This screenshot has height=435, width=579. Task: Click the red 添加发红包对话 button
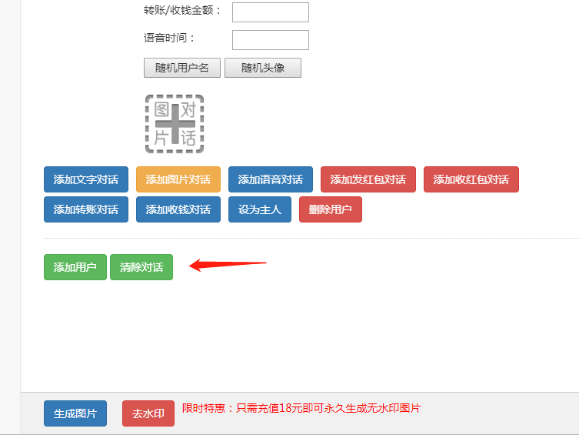[368, 179]
